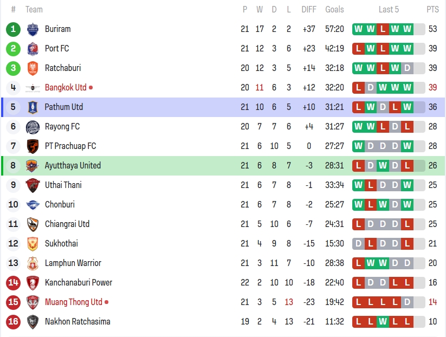446x337 pixels.
Task: Click the Port FC club logo
Action: tap(33, 49)
